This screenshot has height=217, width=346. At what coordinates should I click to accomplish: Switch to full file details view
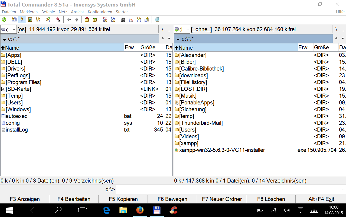coord(22,20)
